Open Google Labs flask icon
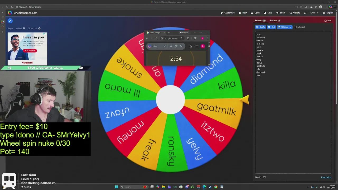The height and width of the screenshot is (190, 338). [190, 46]
